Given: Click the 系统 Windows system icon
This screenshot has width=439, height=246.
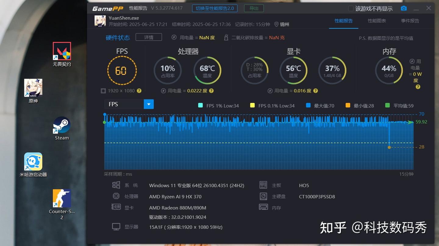Looking at the screenshot, I should (x=116, y=185).
